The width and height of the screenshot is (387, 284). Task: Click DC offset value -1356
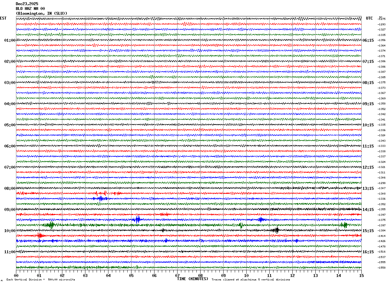point(382,40)
